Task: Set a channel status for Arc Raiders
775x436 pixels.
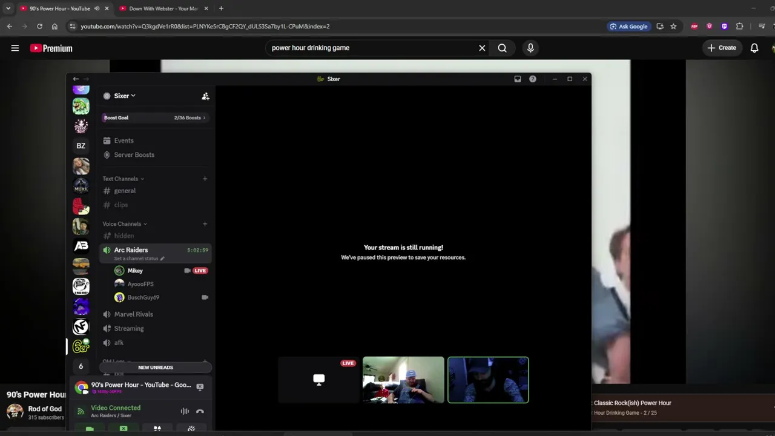Action: point(139,259)
